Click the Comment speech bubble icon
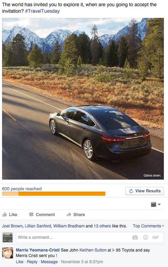Screen dimensions: 168x267 (31, 215)
